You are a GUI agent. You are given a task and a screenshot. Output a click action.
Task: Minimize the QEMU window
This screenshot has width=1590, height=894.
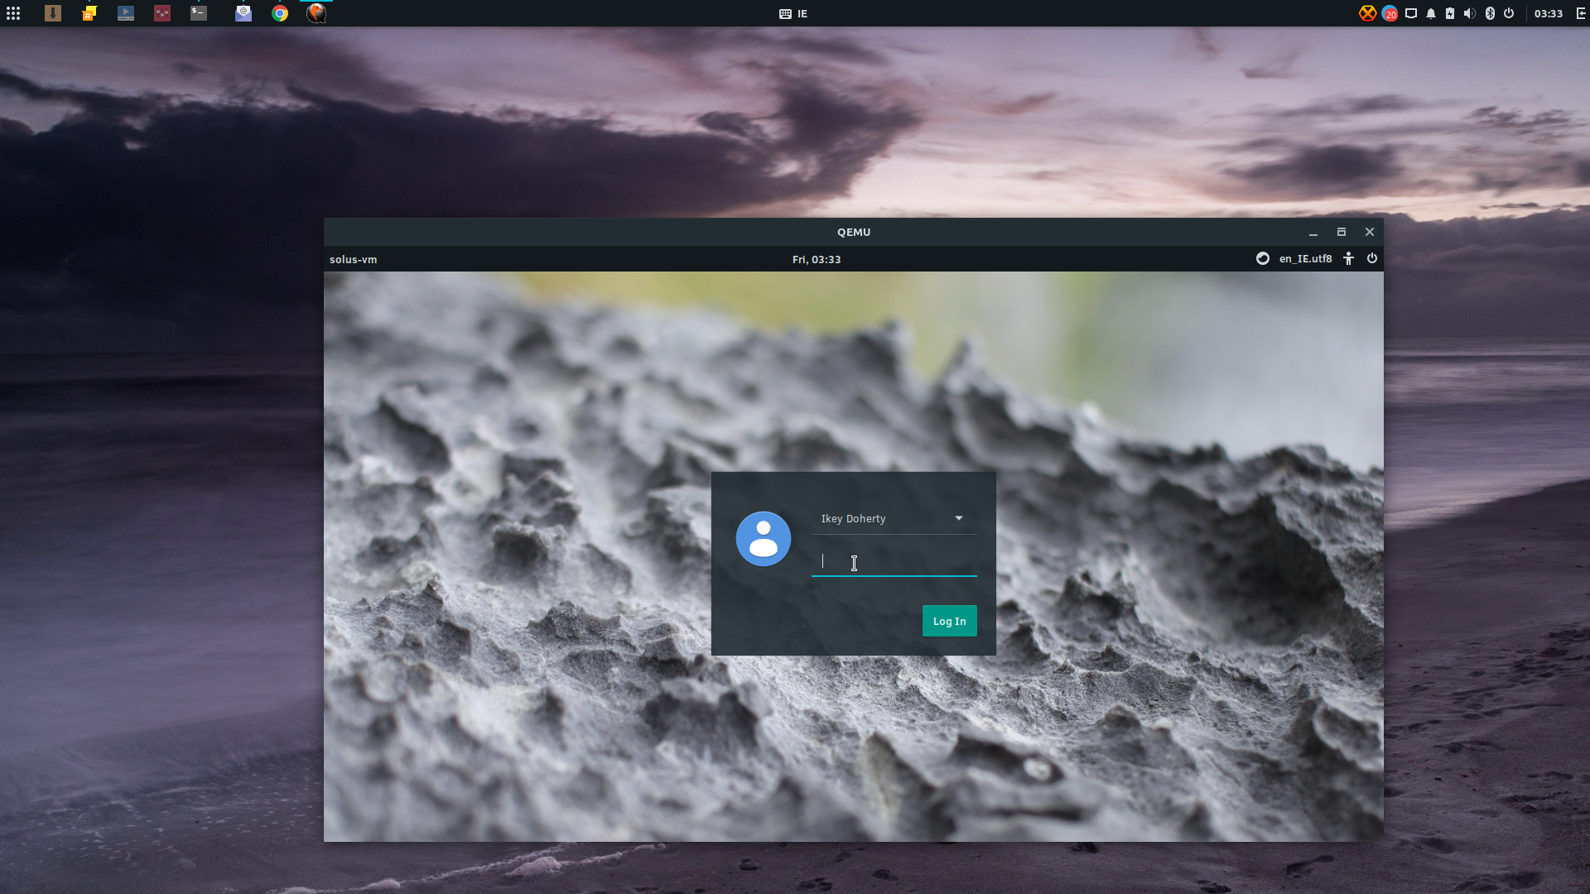[x=1313, y=233]
